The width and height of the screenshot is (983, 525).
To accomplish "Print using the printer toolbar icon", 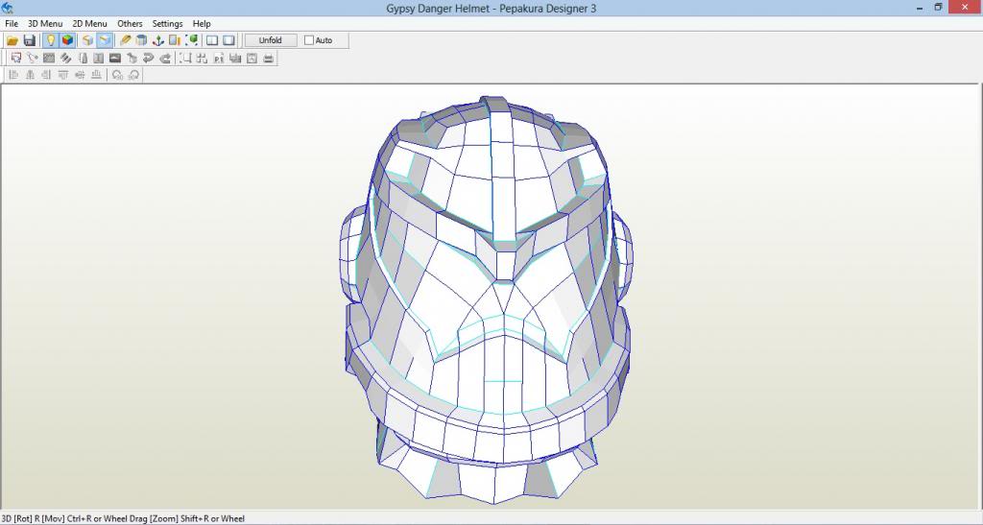I will pos(269,59).
